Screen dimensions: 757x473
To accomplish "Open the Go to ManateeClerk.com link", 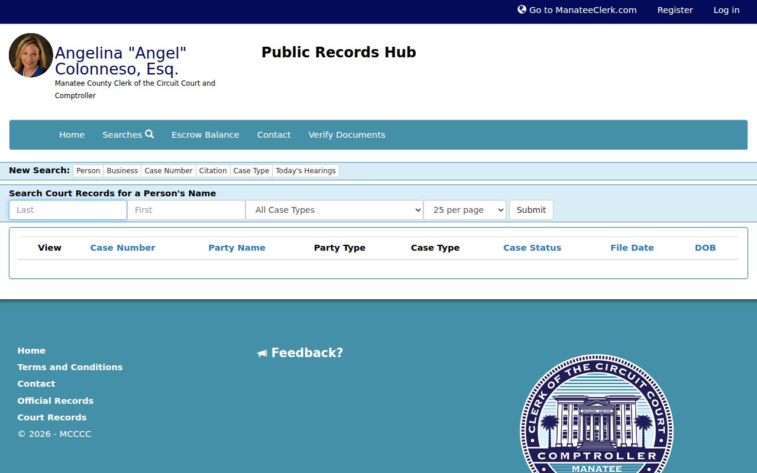I will point(577,10).
